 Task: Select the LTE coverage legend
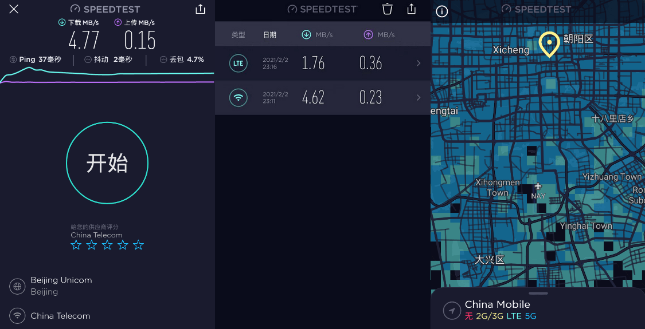[514, 316]
